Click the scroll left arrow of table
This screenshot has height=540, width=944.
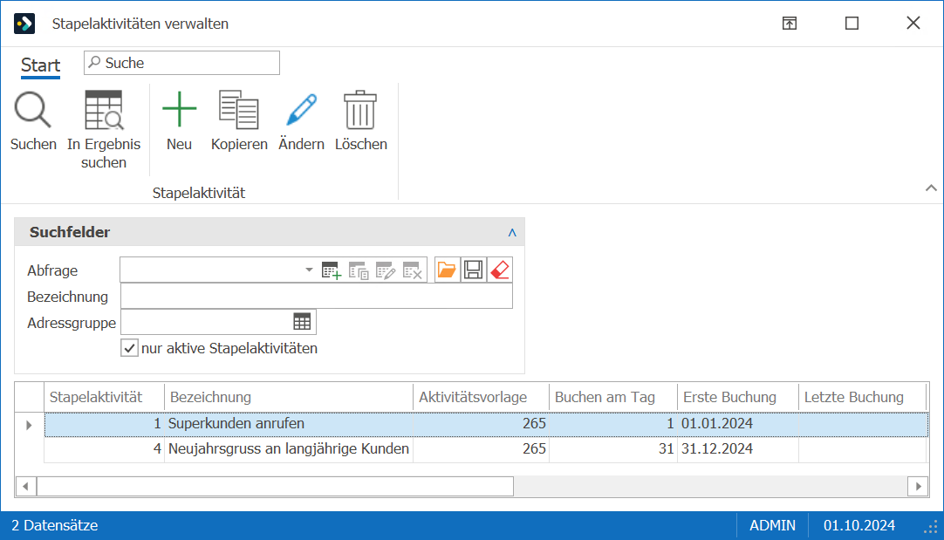click(x=26, y=487)
